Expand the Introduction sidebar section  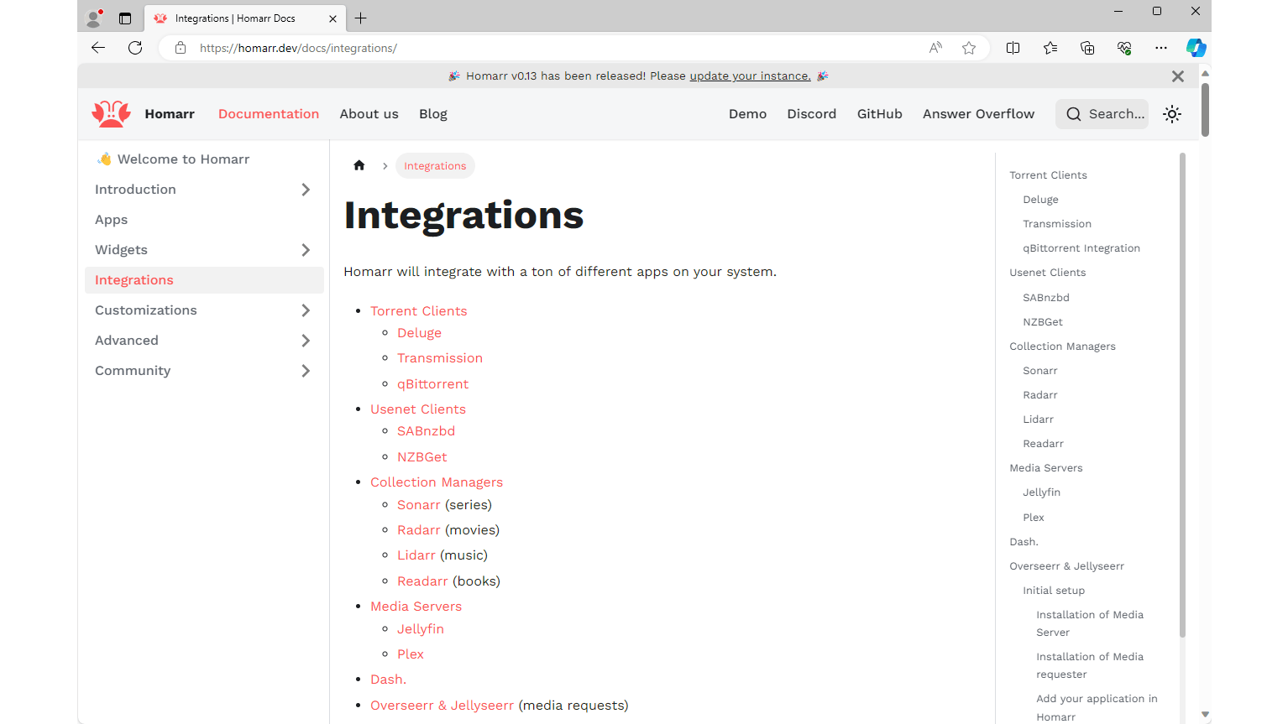click(x=306, y=190)
